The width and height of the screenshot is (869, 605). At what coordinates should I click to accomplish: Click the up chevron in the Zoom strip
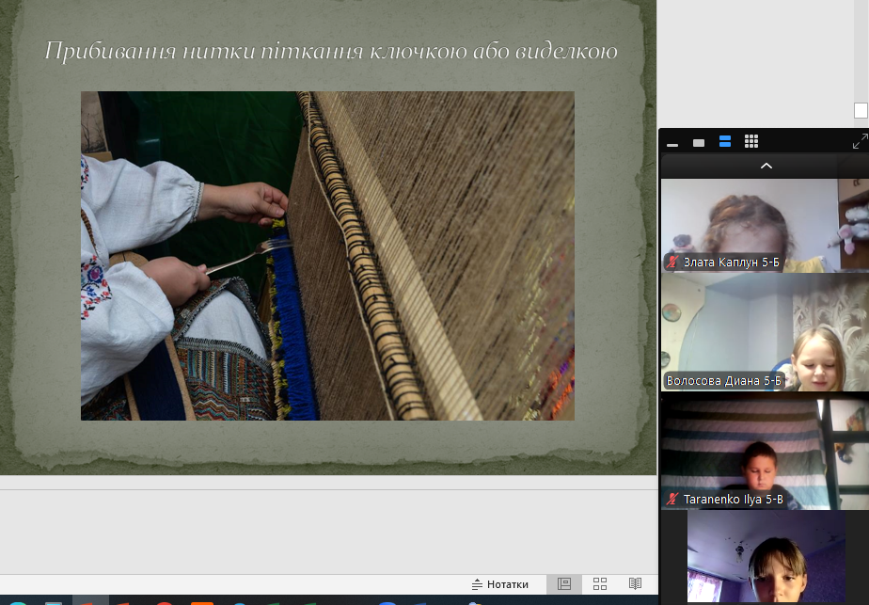click(766, 166)
